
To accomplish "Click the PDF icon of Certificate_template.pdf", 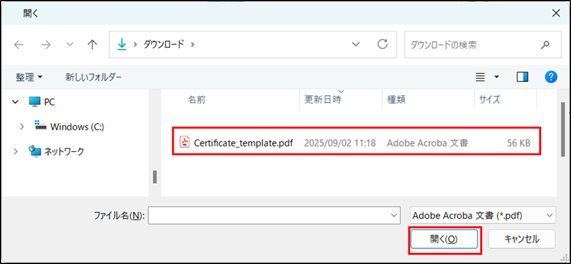I will [x=185, y=142].
